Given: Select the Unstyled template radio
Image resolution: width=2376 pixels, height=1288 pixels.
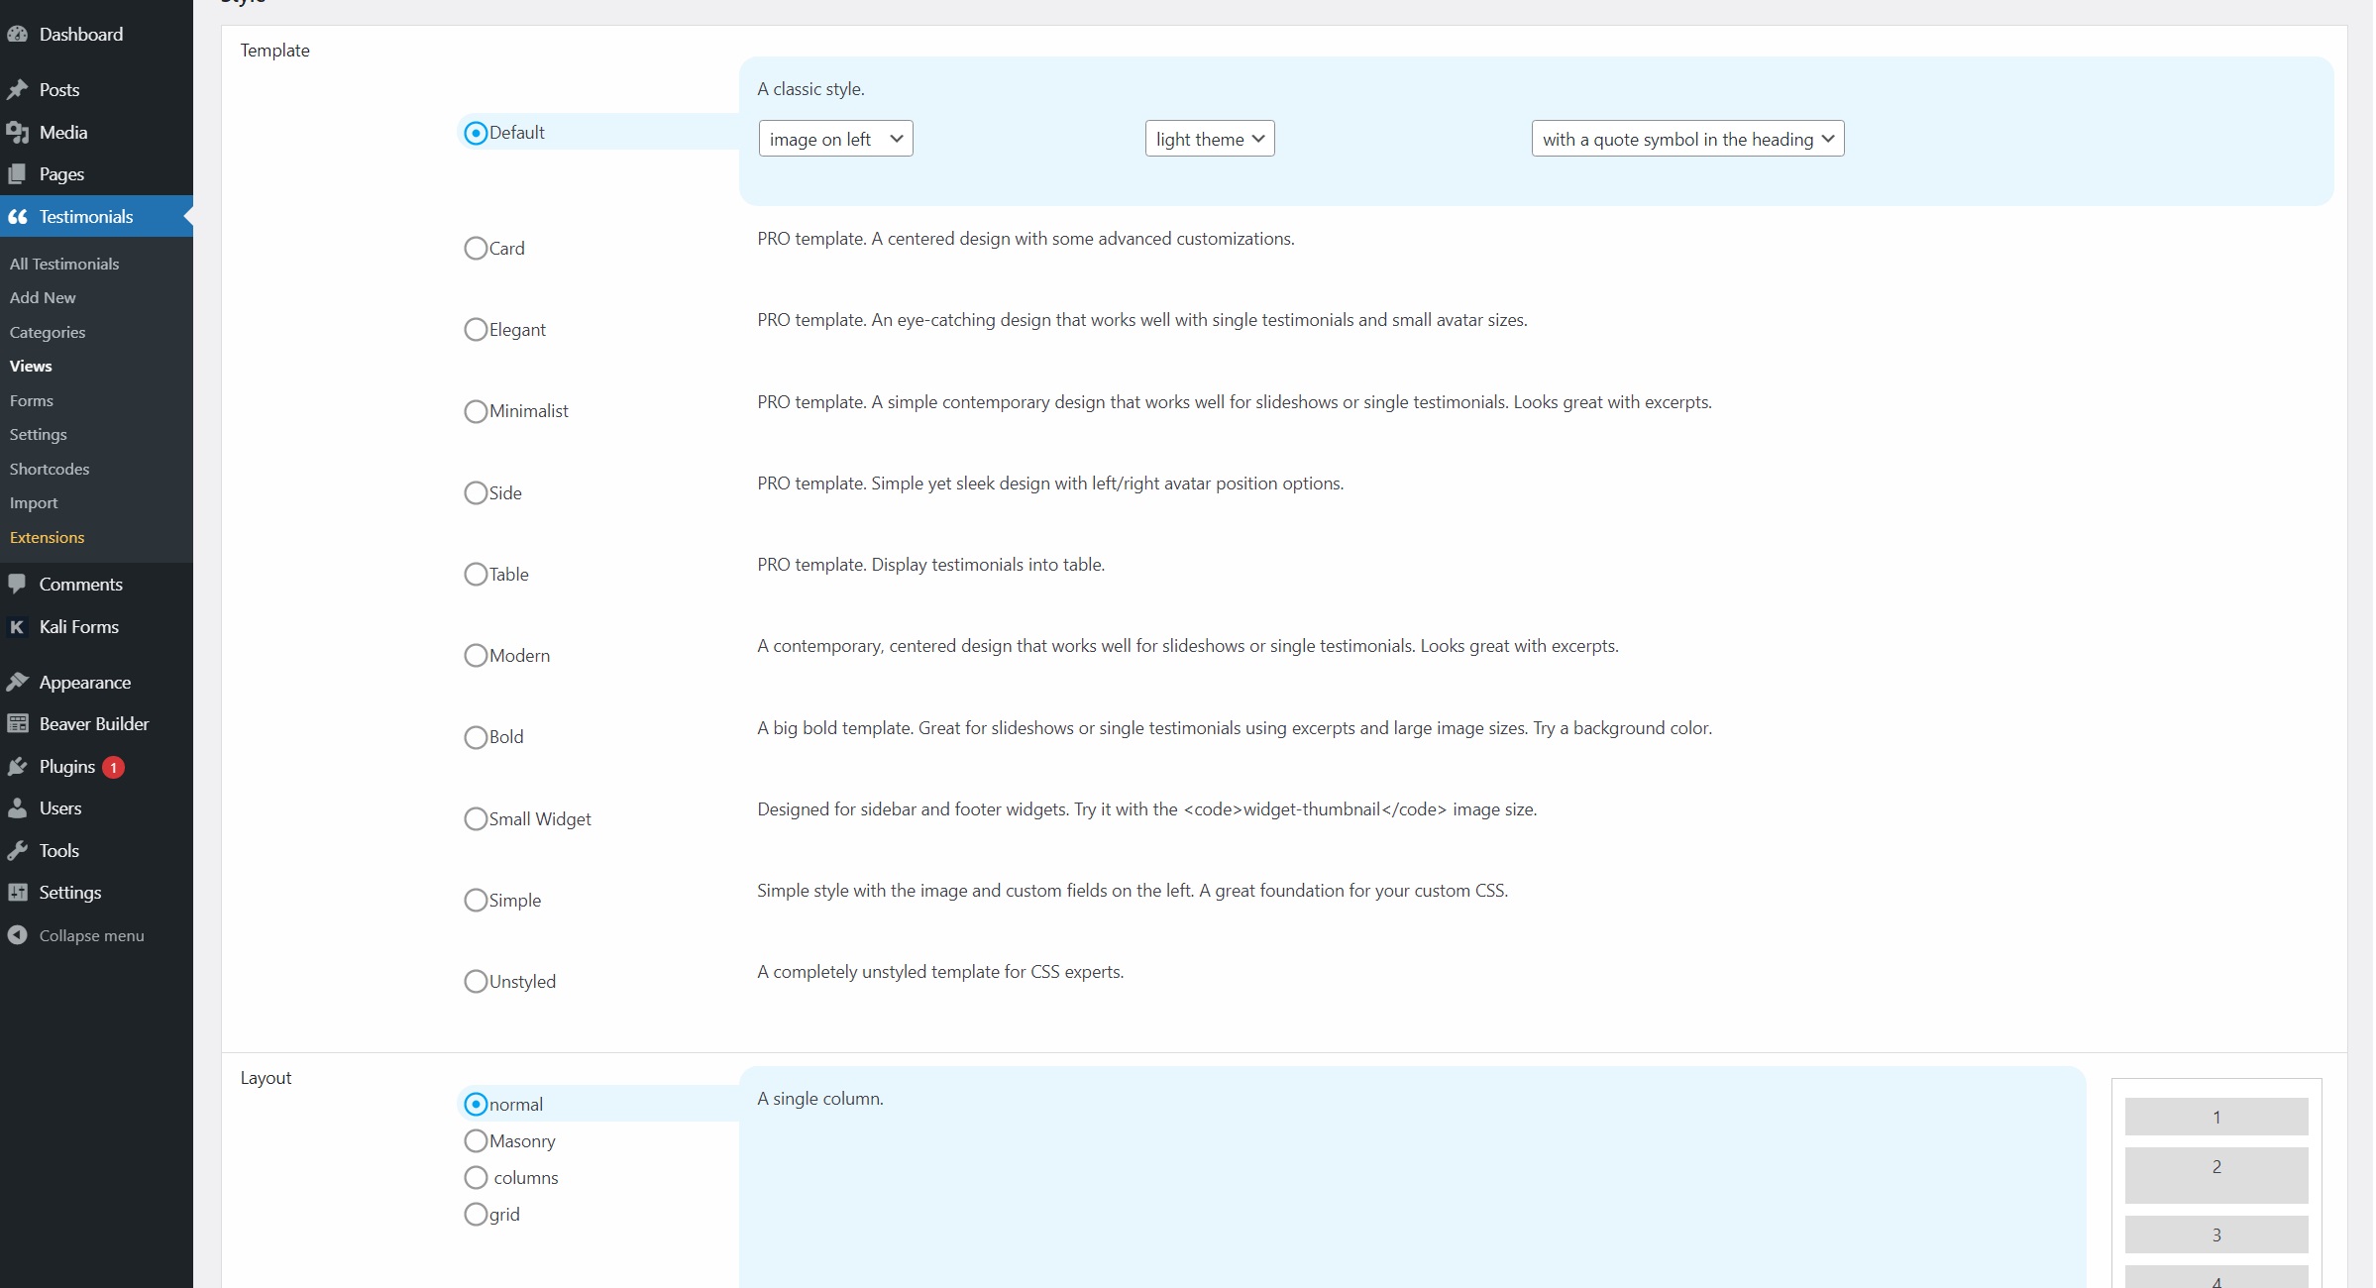Looking at the screenshot, I should pyautogui.click(x=476, y=982).
